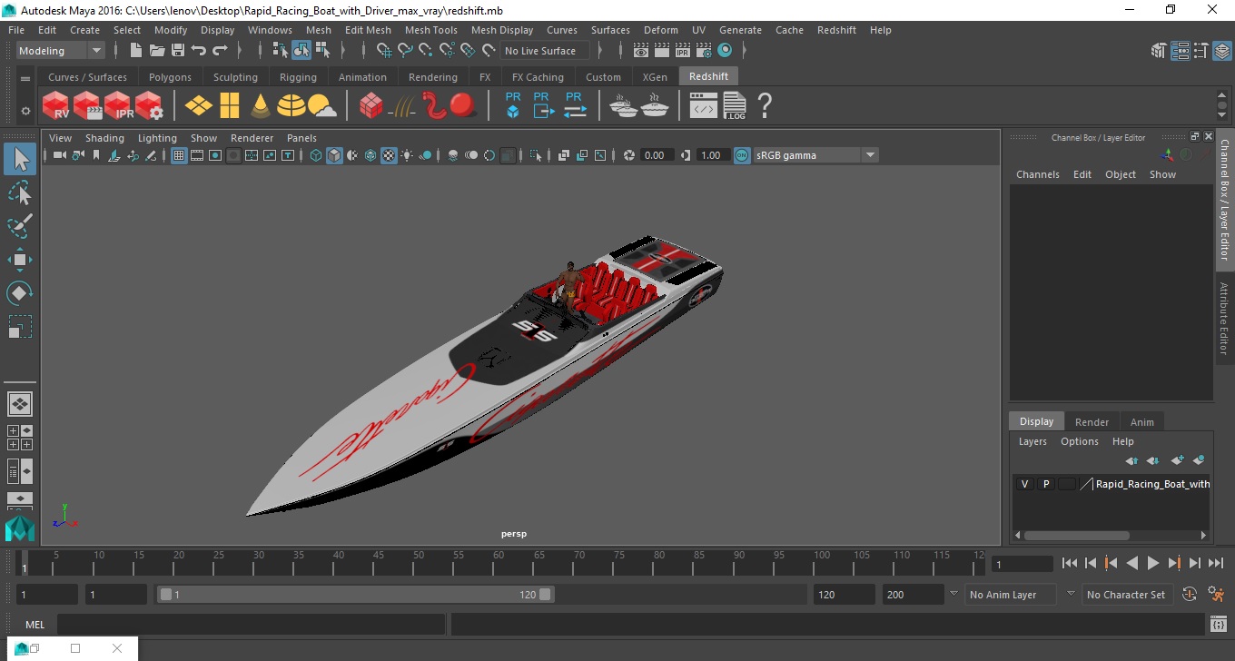Create a Redshift portal light
The height and width of the screenshot is (661, 1235).
coord(229,105)
